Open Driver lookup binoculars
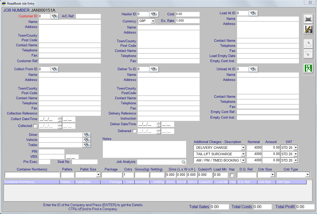 tap(87, 135)
